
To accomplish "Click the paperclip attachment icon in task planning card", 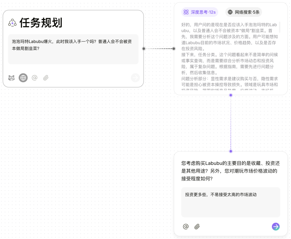I will point(46,78).
